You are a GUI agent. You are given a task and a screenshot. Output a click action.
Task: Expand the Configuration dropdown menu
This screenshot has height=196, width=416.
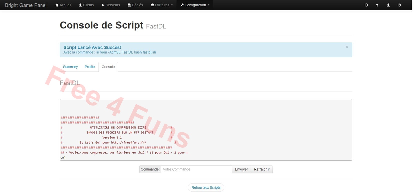[195, 5]
